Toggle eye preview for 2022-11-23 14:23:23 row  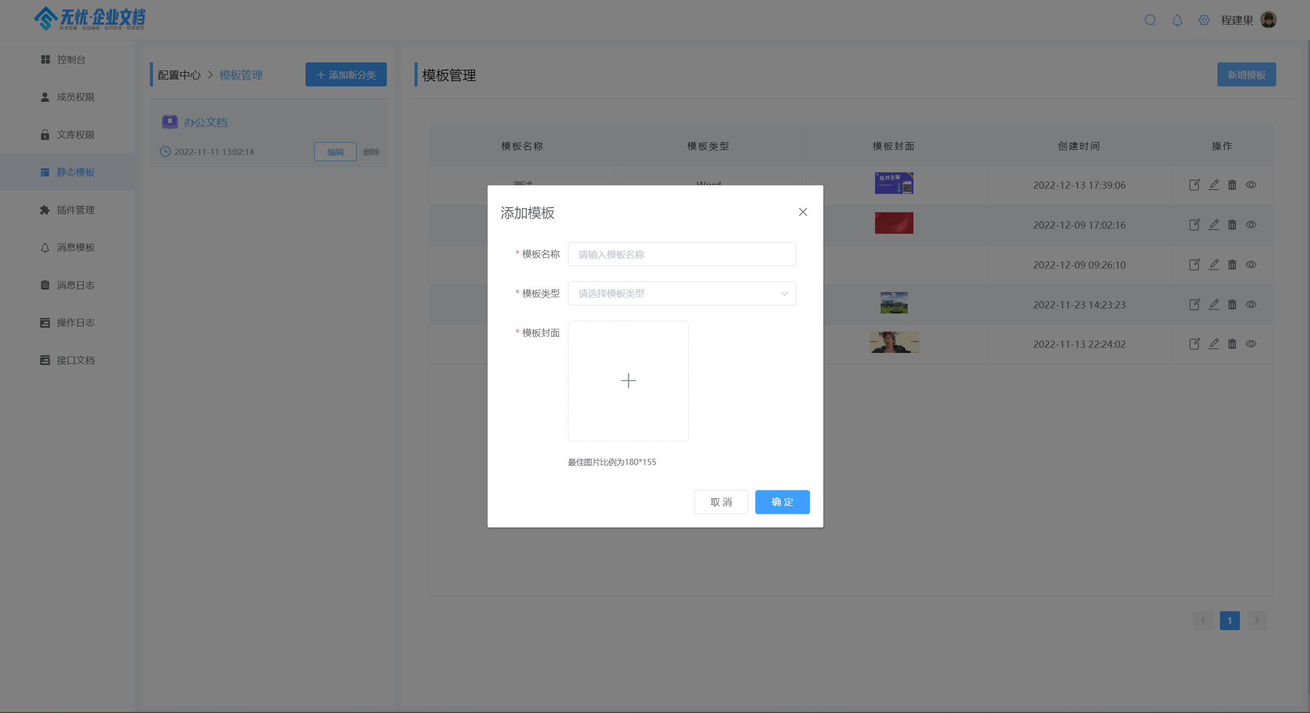1251,304
